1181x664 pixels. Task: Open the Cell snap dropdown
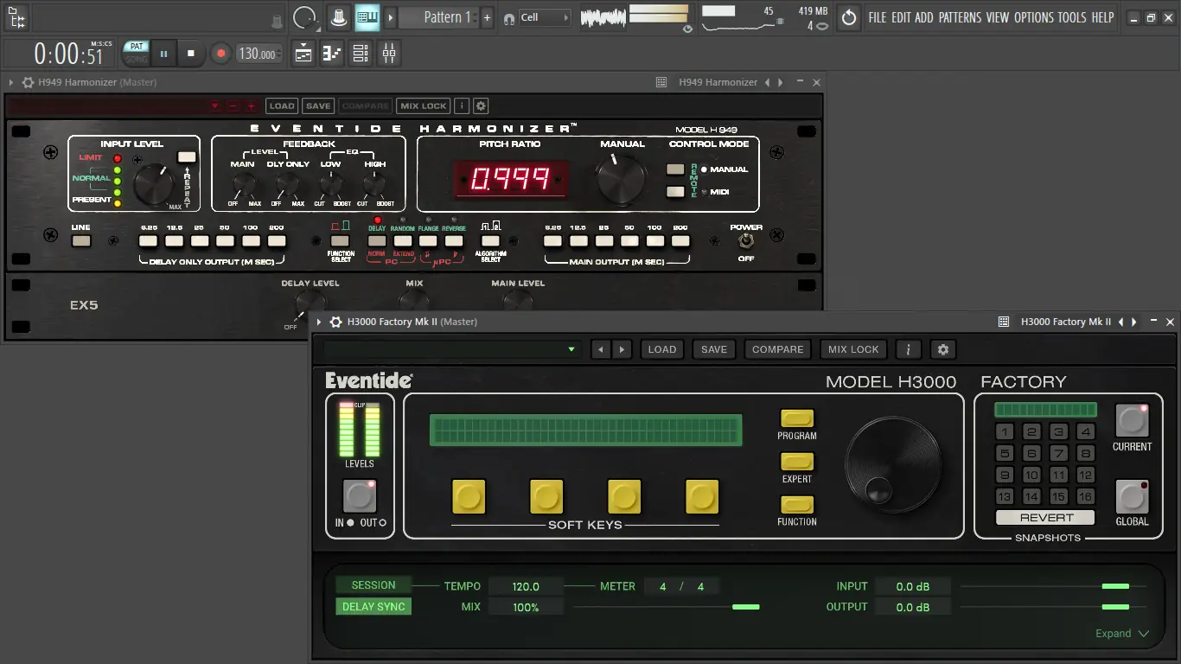tap(545, 17)
